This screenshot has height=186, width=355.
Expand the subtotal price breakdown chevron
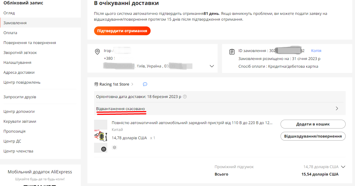pyautogui.click(x=343, y=167)
